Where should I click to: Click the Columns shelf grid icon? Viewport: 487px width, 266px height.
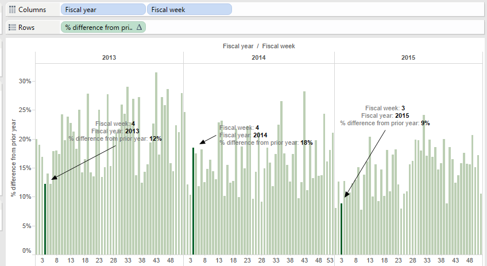(x=12, y=10)
